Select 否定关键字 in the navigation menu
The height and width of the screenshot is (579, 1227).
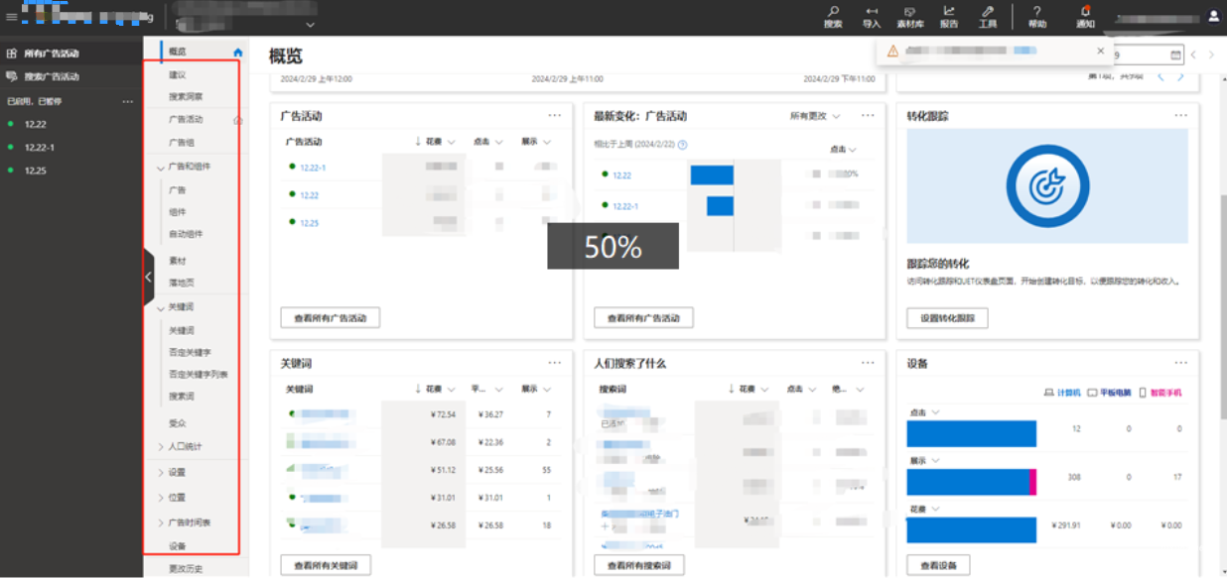[190, 352]
